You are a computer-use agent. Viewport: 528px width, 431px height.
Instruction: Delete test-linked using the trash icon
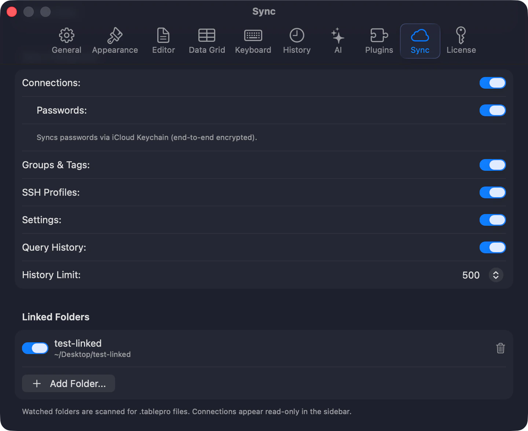[x=500, y=348]
